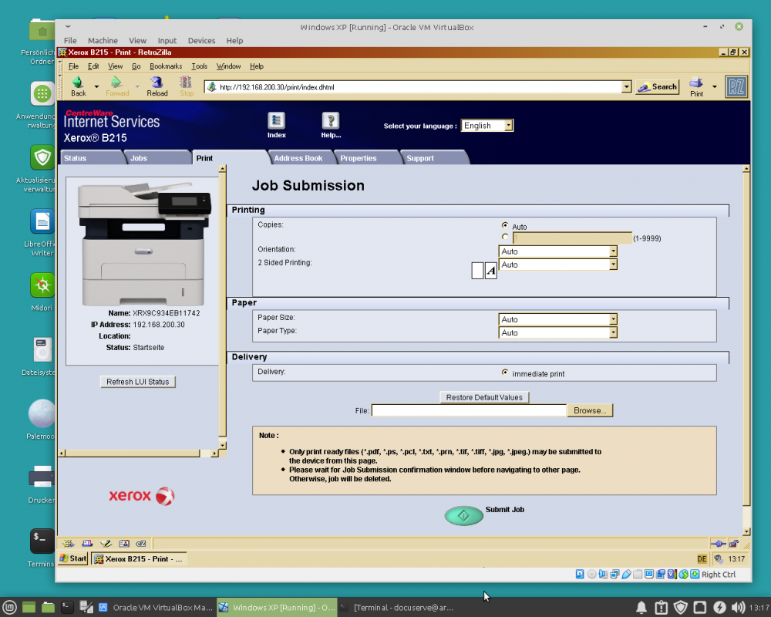The height and width of the screenshot is (617, 771).
Task: Start a search with the Search icon
Action: [656, 86]
